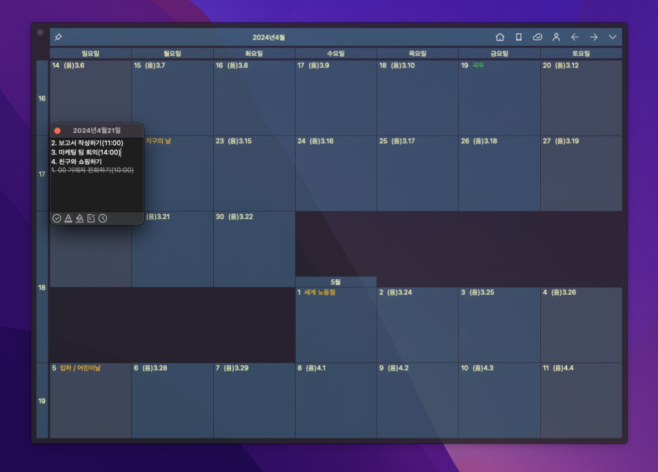Viewport: 658px width, 472px height.
Task: Open May 11 (음)4.4 day cell
Action: (581, 400)
